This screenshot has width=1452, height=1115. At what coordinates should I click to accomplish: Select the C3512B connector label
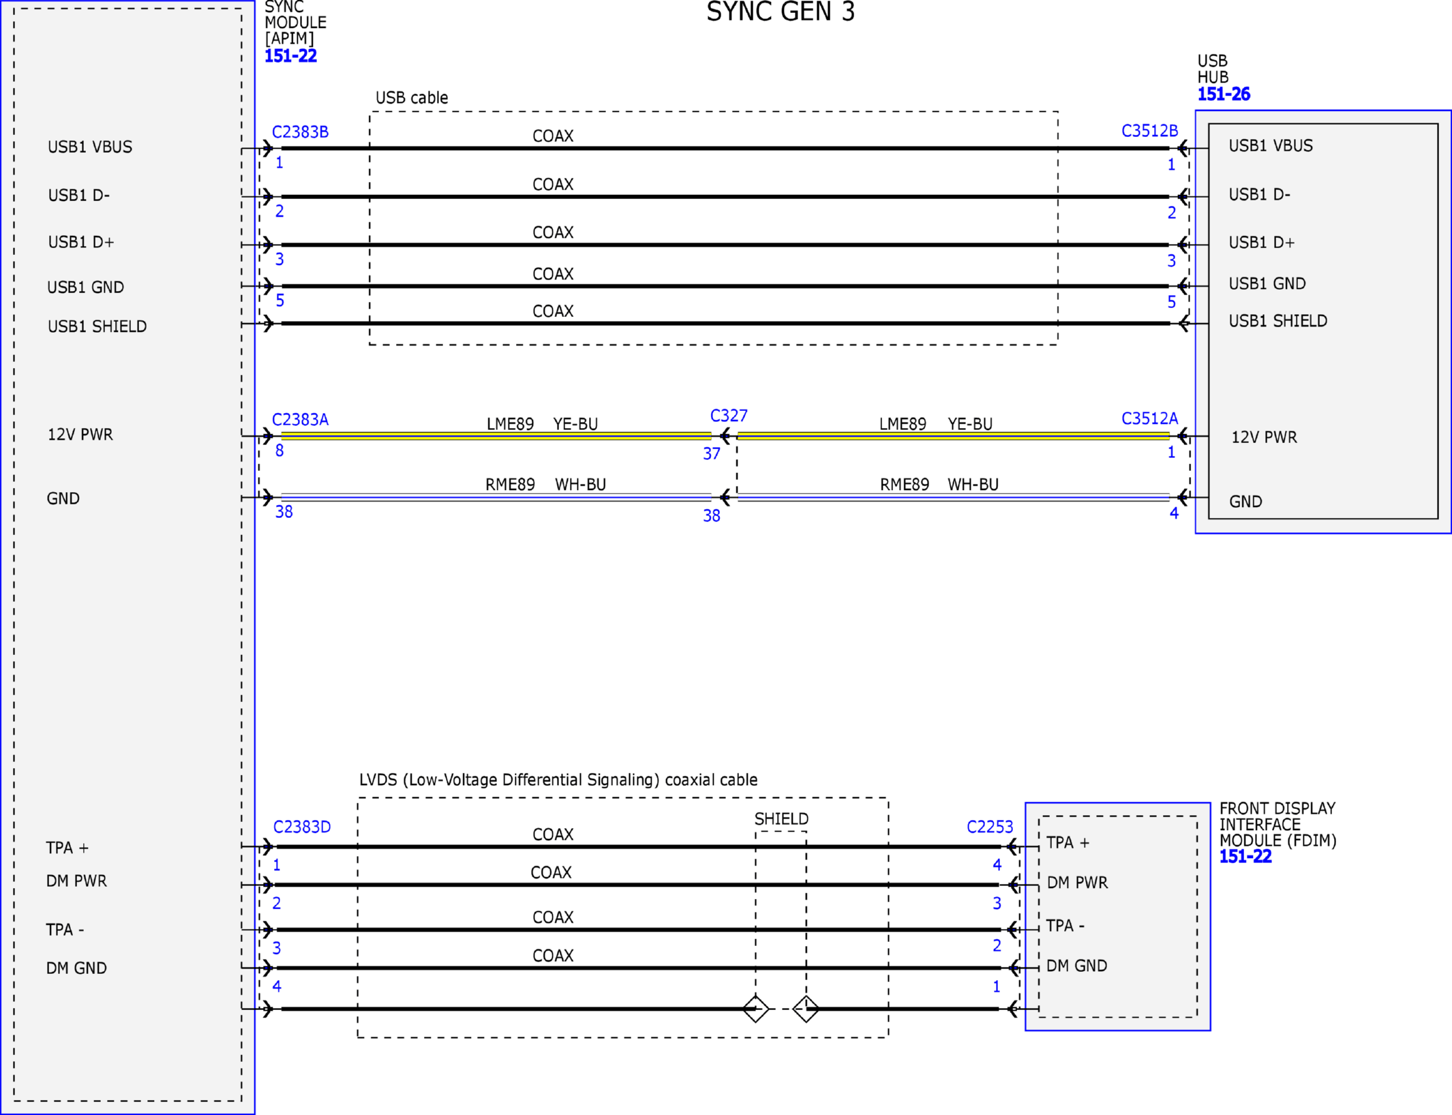[x=1149, y=130]
